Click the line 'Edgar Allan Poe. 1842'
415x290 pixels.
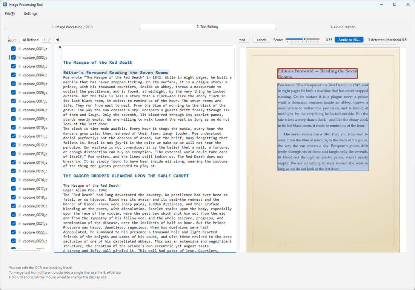pyautogui.click(x=85, y=190)
